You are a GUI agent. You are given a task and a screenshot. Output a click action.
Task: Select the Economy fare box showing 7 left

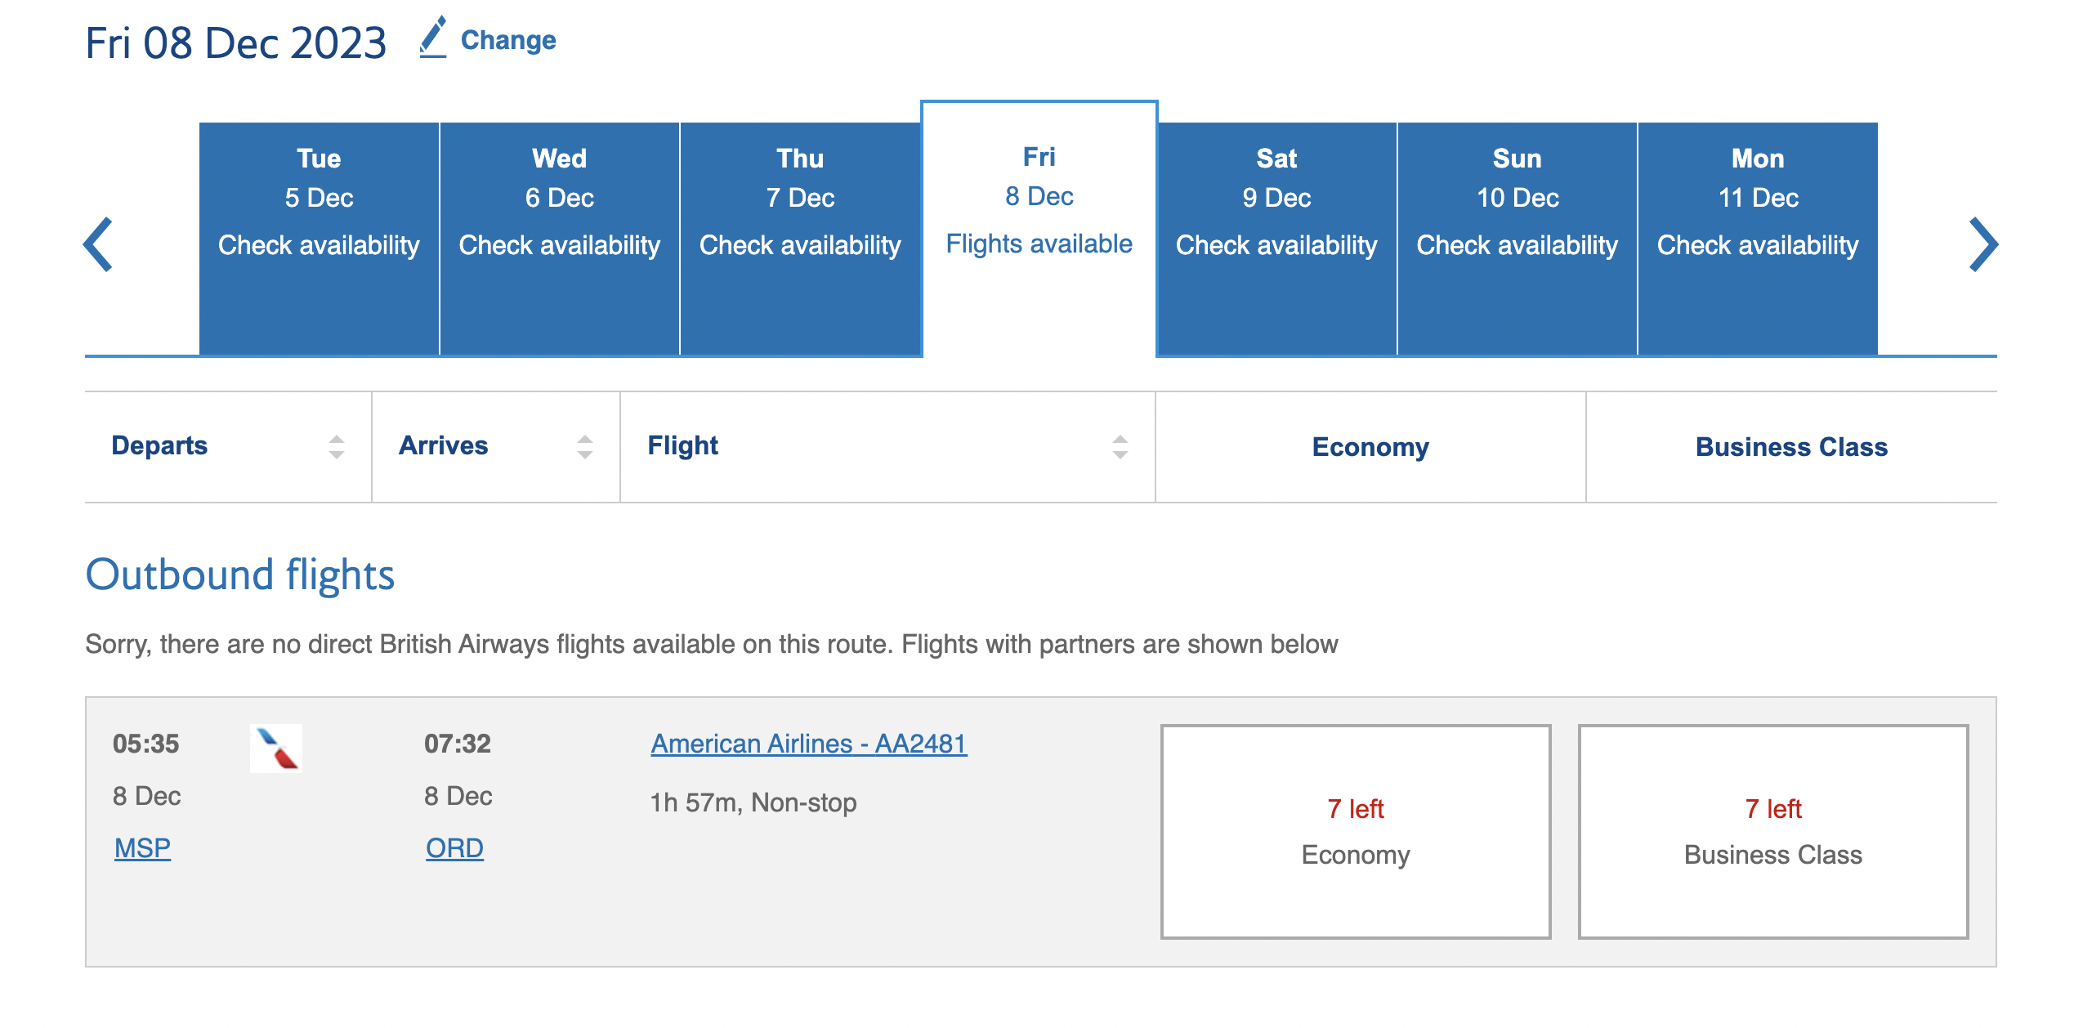point(1355,829)
